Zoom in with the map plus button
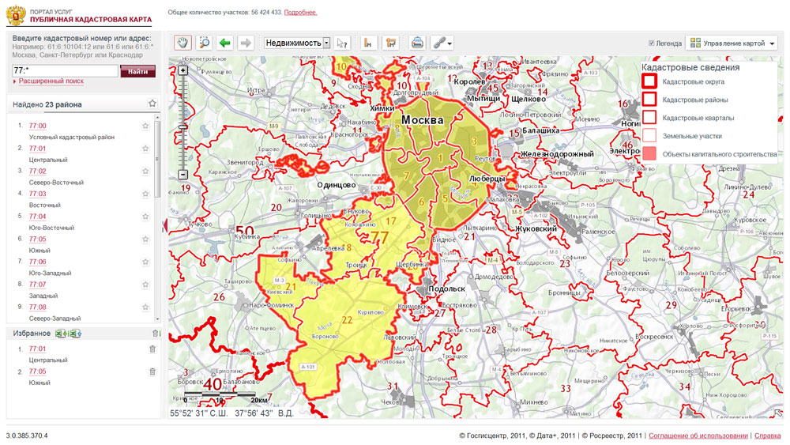The image size is (790, 445). coord(183,70)
